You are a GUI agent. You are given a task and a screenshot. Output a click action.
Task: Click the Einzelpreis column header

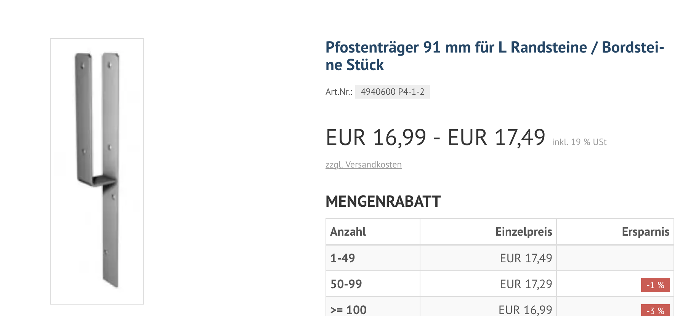point(523,231)
